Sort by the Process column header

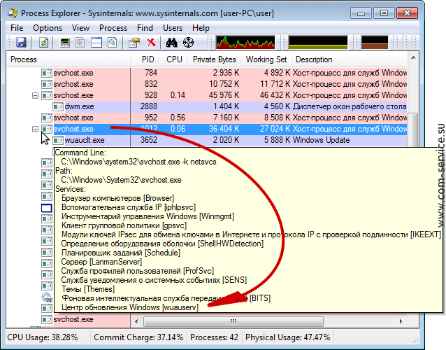[x=69, y=59]
